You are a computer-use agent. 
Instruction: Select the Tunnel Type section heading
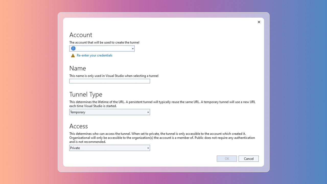[x=86, y=94]
